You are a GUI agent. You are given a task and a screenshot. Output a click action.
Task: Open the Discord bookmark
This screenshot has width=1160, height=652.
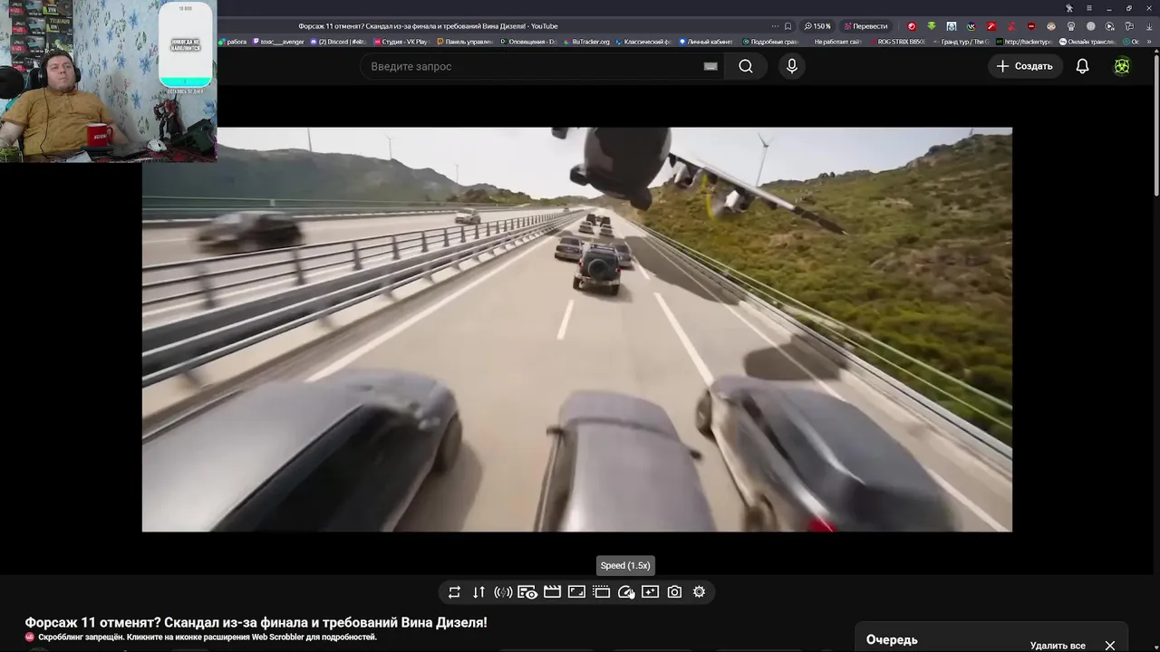coord(338,42)
